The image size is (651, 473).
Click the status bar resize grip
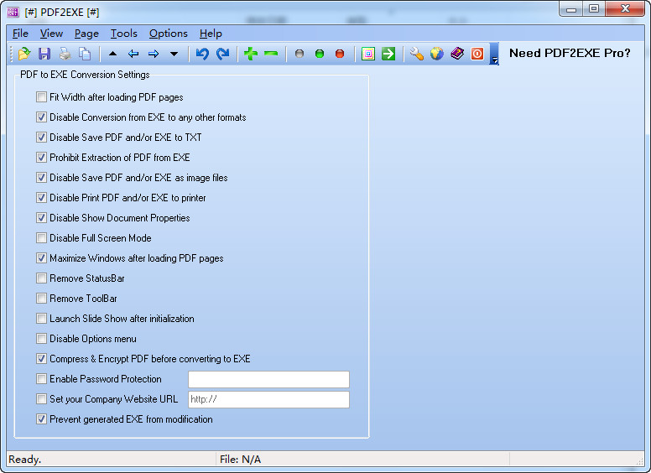(639, 461)
